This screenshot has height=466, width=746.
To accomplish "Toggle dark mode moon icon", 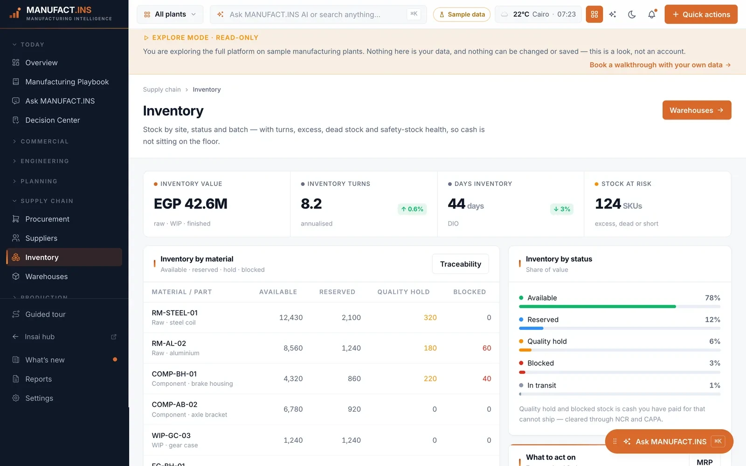I will click(632, 14).
